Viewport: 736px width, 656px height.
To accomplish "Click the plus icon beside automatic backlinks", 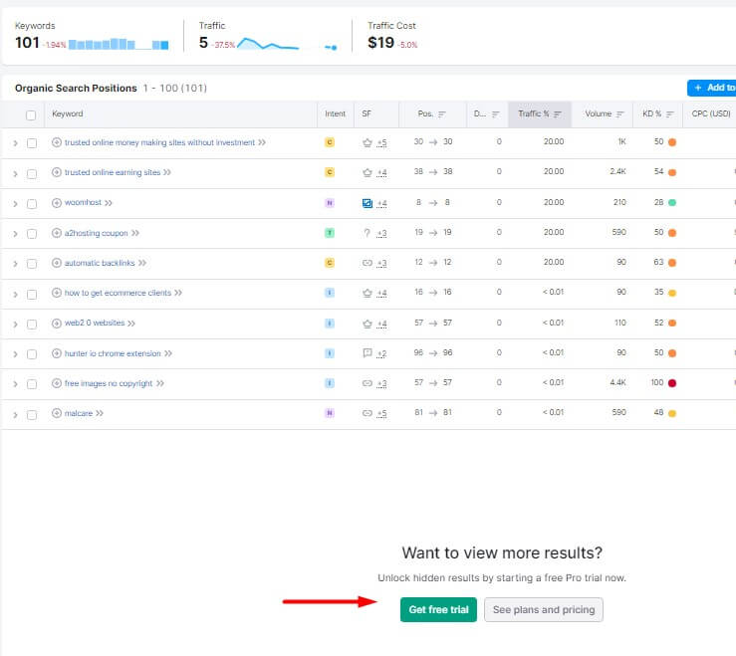I will [57, 263].
